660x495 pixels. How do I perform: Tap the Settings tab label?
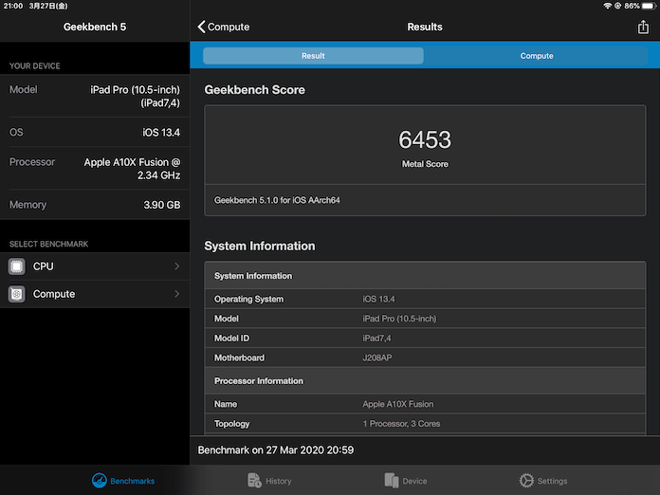coord(552,481)
